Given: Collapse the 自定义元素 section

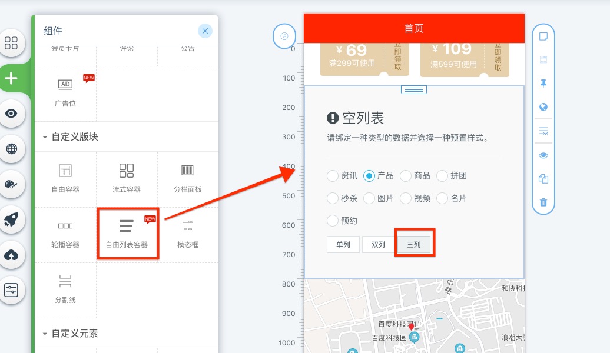Looking at the screenshot, I should 45,334.
